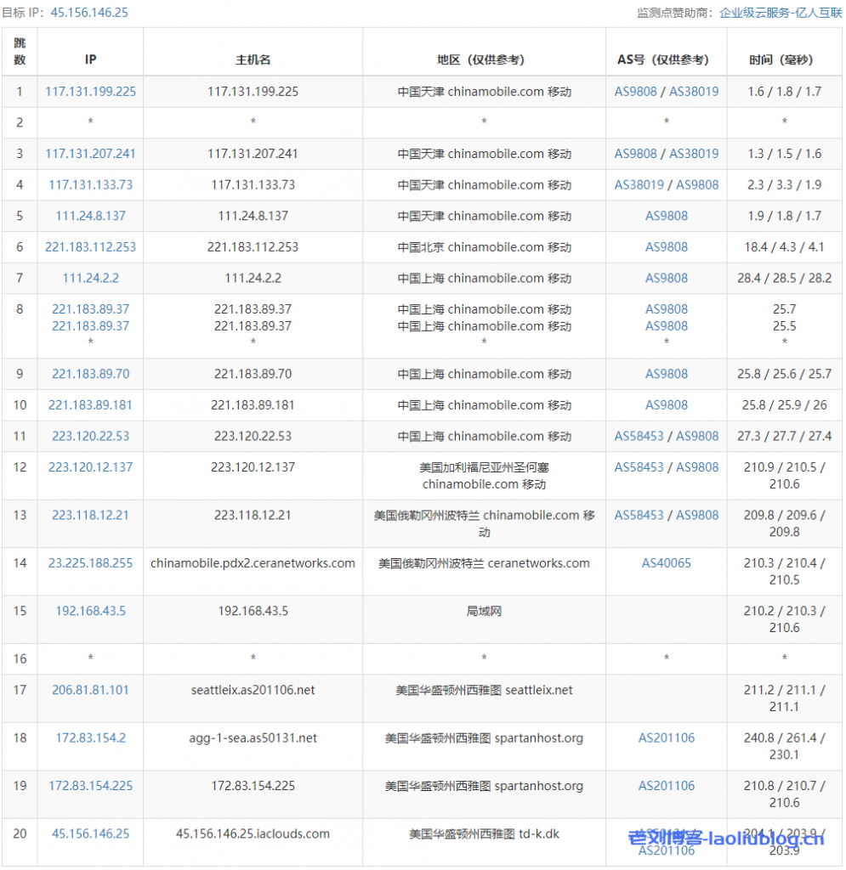Select the first 221.183.89.37 link
The width and height of the screenshot is (846, 870).
[x=90, y=309]
